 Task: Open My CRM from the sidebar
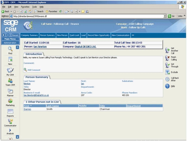pos(10,70)
